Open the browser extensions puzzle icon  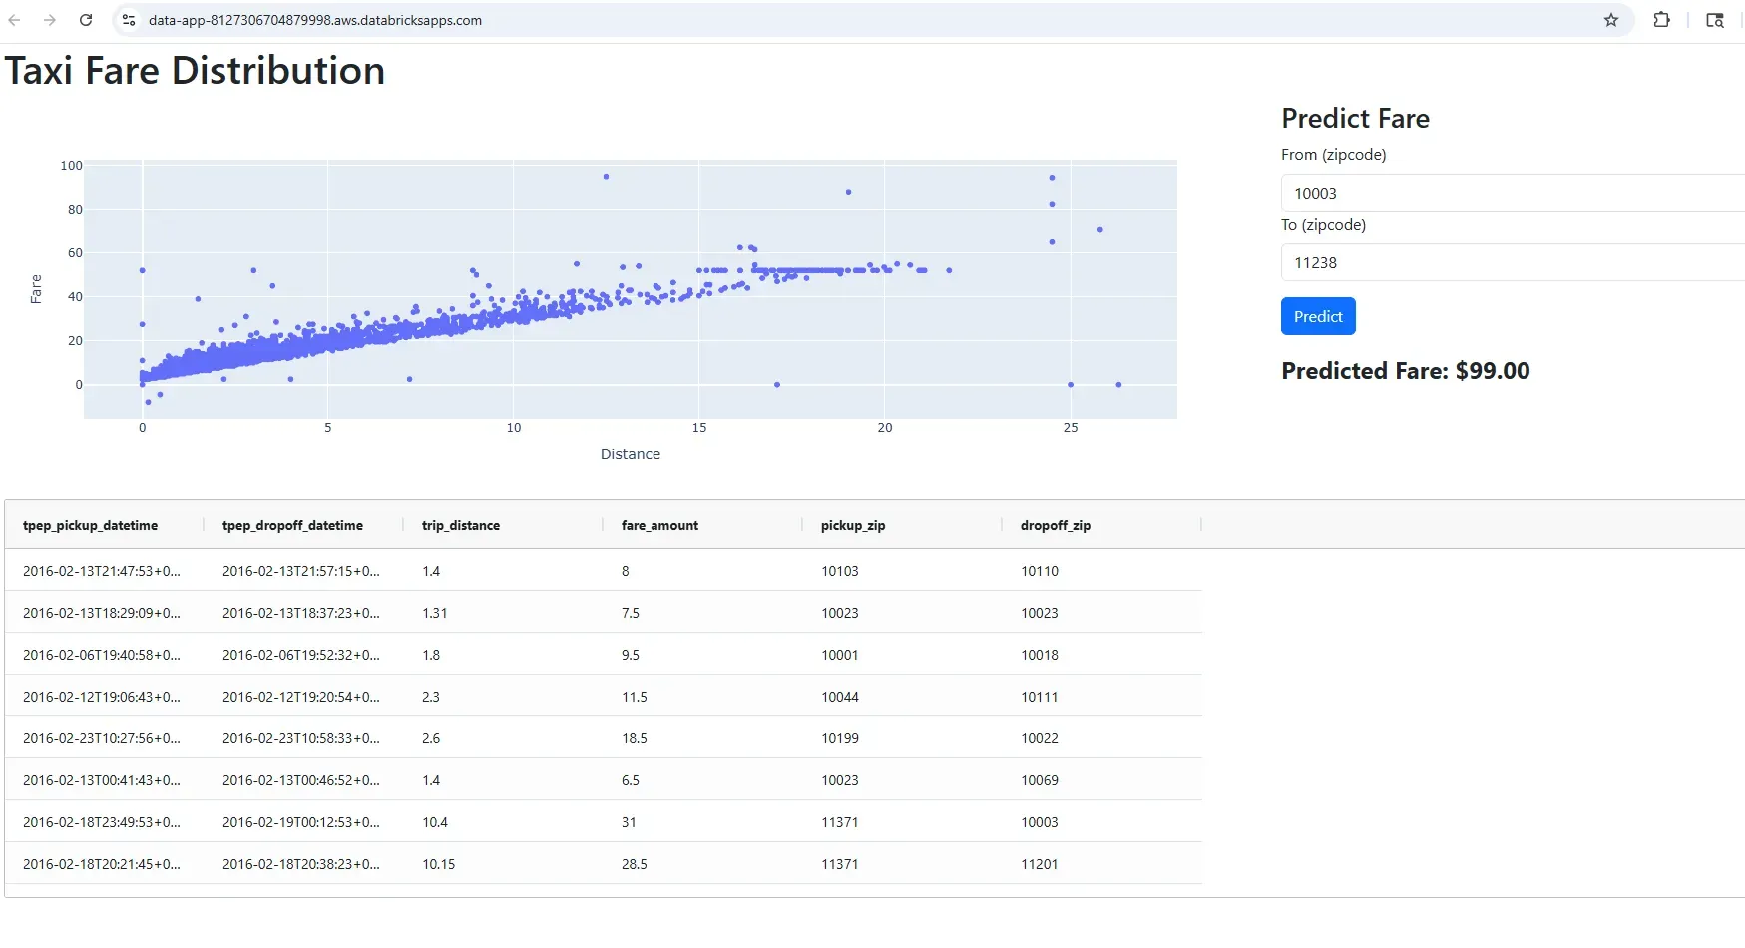pyautogui.click(x=1661, y=20)
